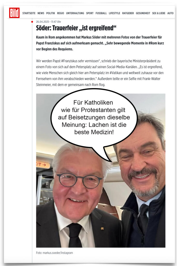Open the STARTSEITE menu item
Image resolution: width=177 pixels, height=266 pixels.
pos(29,13)
